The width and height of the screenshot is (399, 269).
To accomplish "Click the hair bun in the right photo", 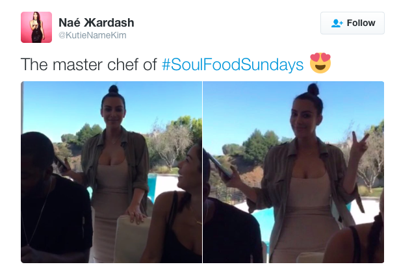I will pos(313,89).
